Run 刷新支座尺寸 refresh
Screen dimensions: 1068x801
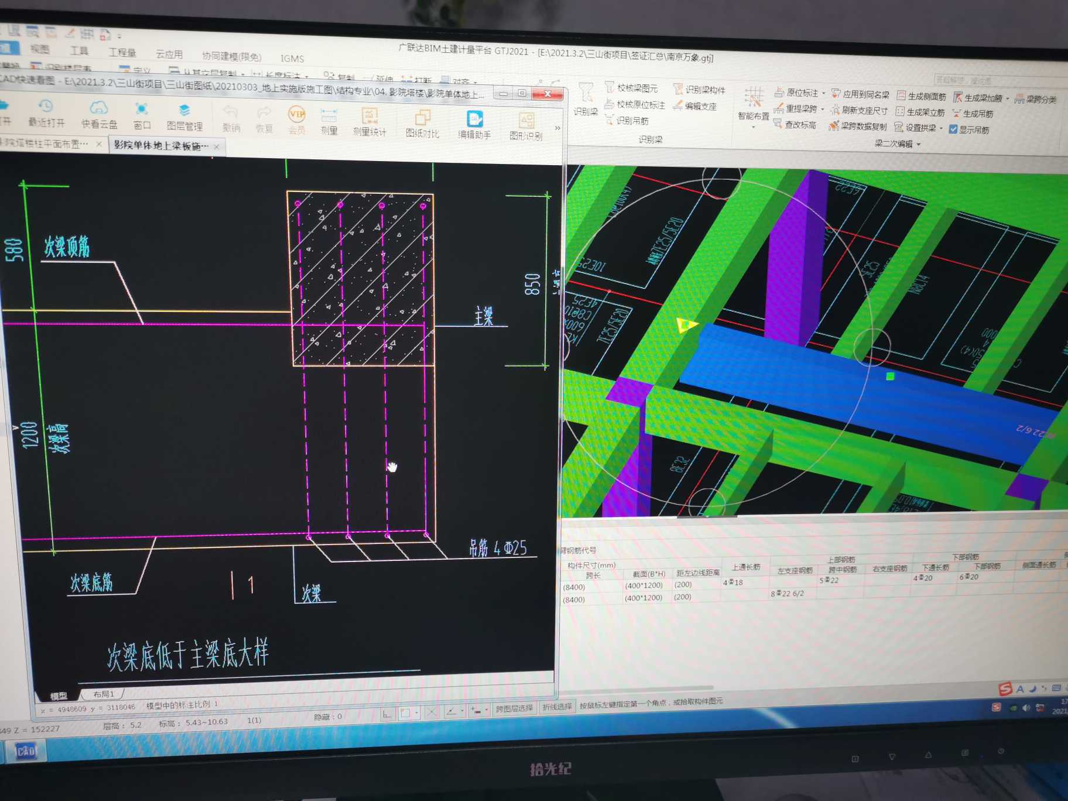click(x=859, y=110)
